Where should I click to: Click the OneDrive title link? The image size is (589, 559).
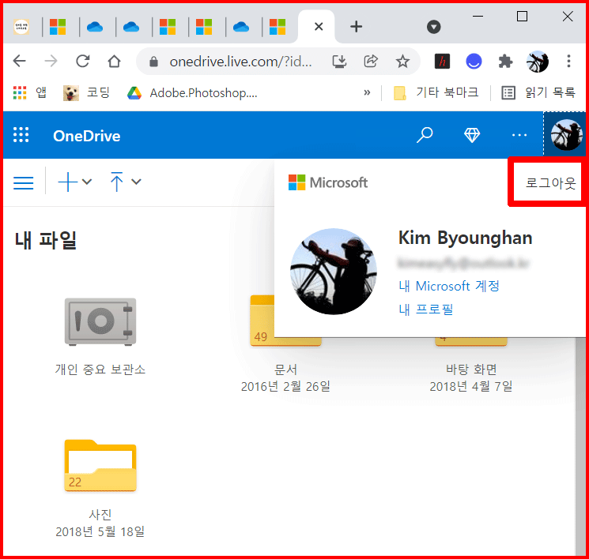pos(87,136)
